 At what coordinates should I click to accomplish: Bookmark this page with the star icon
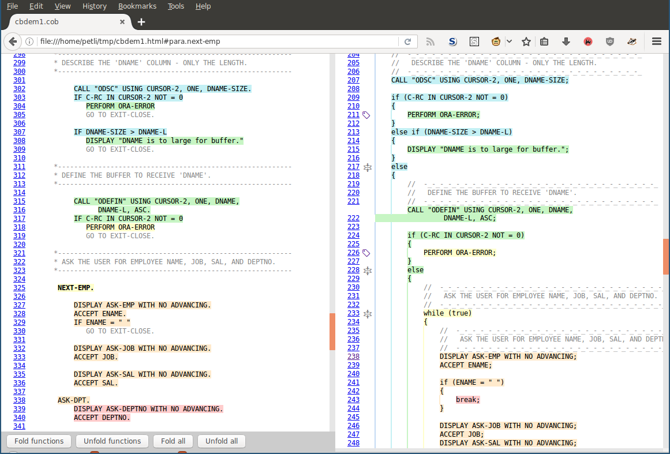click(526, 42)
